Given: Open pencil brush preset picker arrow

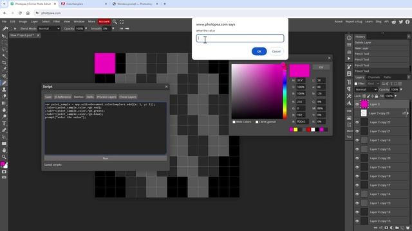Looking at the screenshot, I should pyautogui.click(x=15, y=28).
